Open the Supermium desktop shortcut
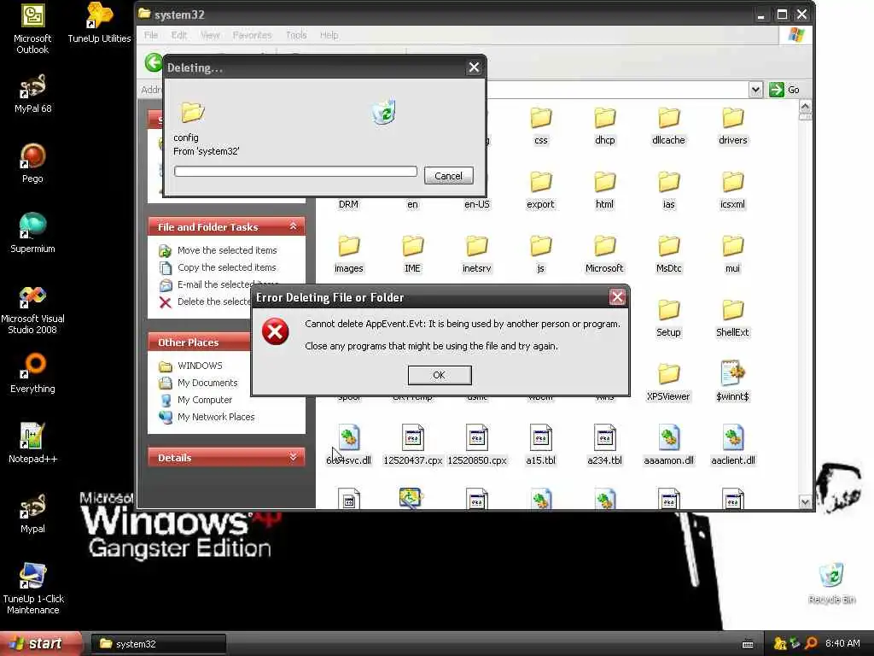 32,233
